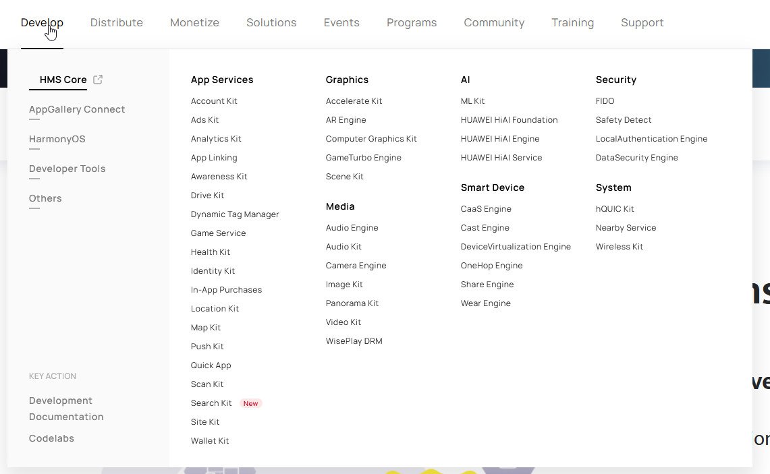The width and height of the screenshot is (770, 474).
Task: Go to In-App Purchases
Action: click(x=226, y=290)
